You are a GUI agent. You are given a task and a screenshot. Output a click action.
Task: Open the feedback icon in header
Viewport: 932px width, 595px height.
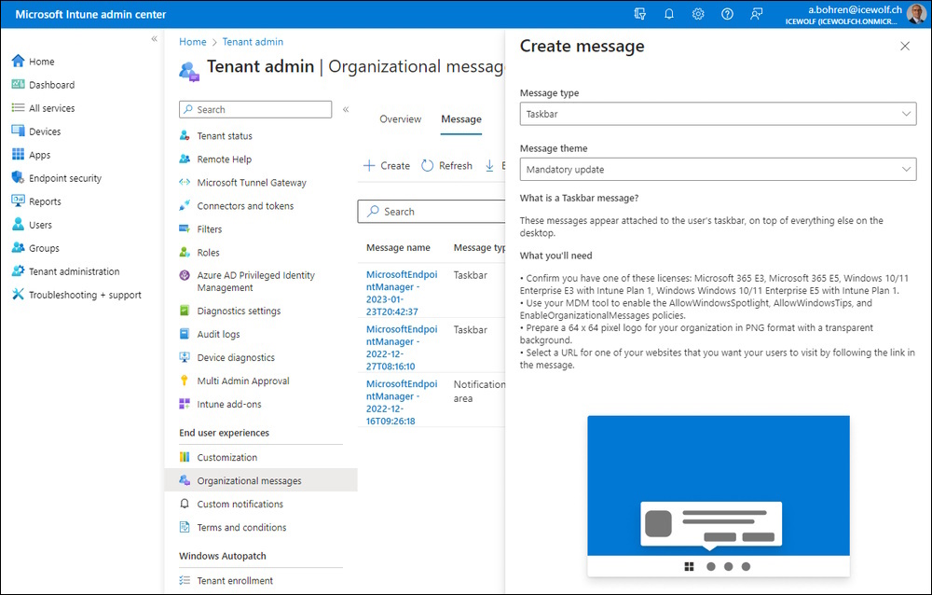pyautogui.click(x=756, y=14)
